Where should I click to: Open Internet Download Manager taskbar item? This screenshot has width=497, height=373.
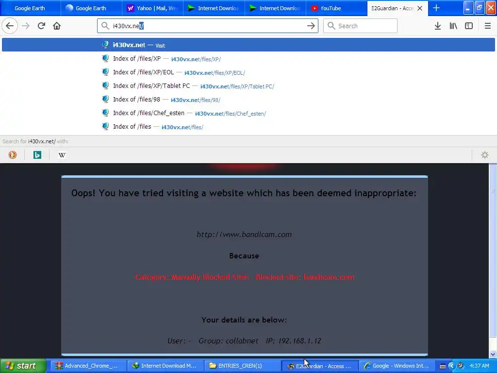165,366
